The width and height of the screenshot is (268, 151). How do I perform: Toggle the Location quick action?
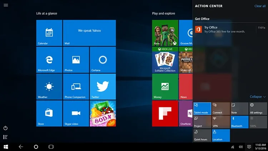coord(221,135)
